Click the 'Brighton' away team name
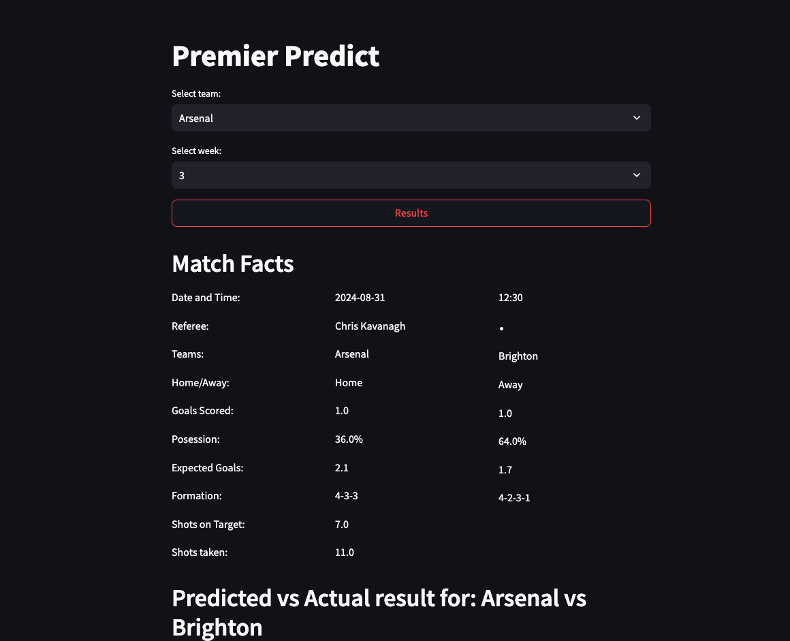Image resolution: width=790 pixels, height=641 pixels. (x=518, y=356)
